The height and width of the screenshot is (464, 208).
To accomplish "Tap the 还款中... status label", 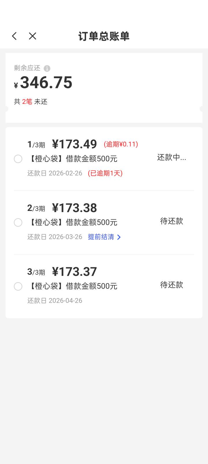I will [x=172, y=157].
